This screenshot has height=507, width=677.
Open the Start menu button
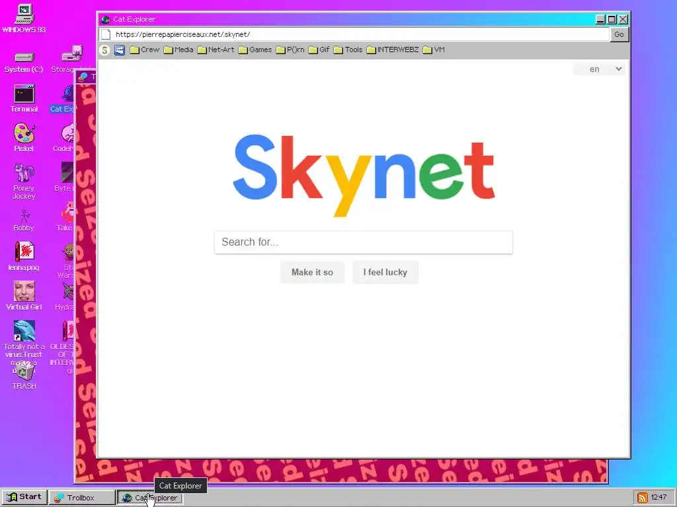[24, 497]
